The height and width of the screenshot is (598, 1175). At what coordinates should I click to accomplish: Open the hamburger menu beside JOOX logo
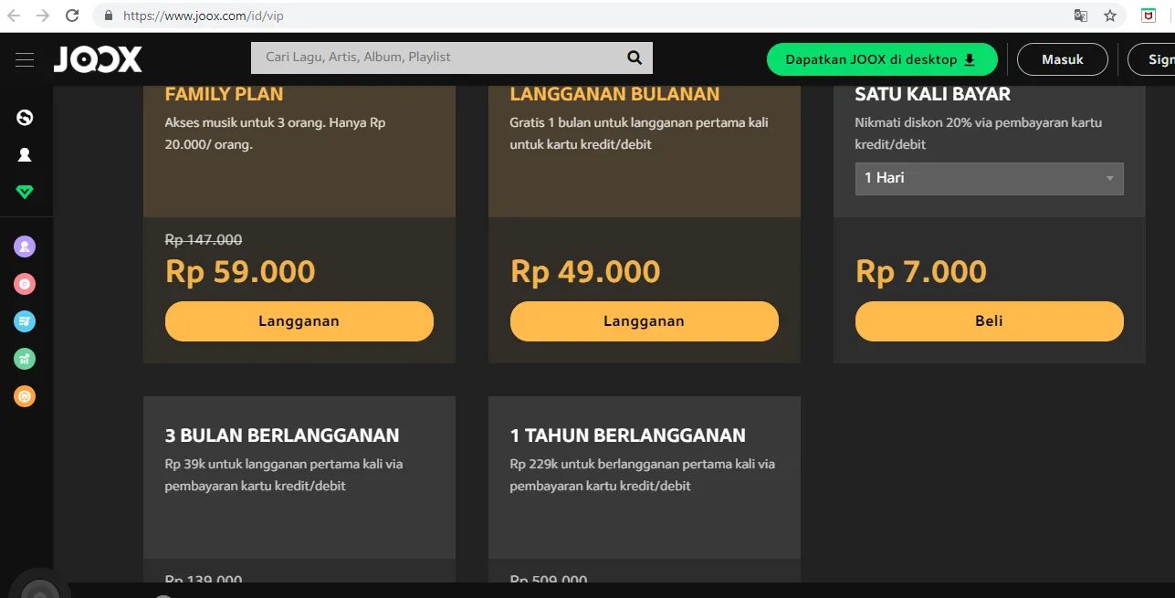point(25,60)
